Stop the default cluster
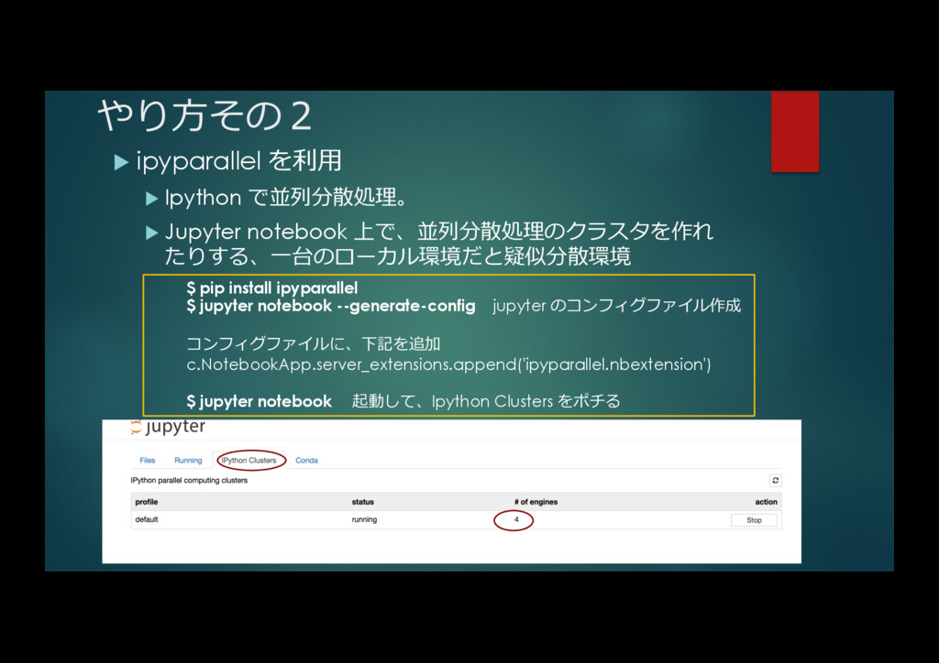The image size is (939, 663). pyautogui.click(x=754, y=520)
